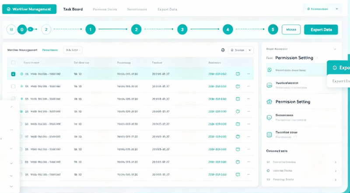The height and width of the screenshot is (193, 350).
Task: Open the Export Data tab in top navigation
Action: pyautogui.click(x=167, y=9)
